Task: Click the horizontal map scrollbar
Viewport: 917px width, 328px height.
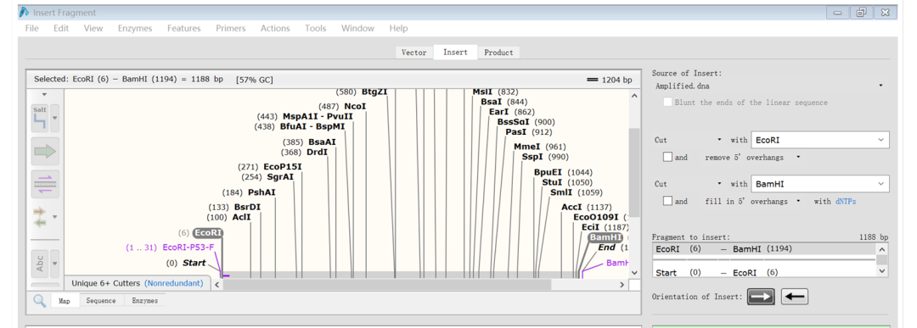Action: tap(386, 284)
